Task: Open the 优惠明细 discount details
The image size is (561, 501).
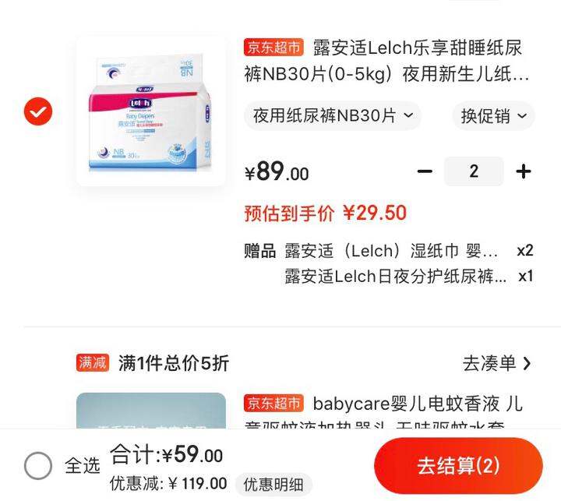Action: click(273, 485)
